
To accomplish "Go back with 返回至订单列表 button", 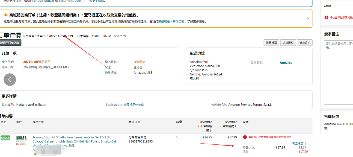I will tap(10, 43).
